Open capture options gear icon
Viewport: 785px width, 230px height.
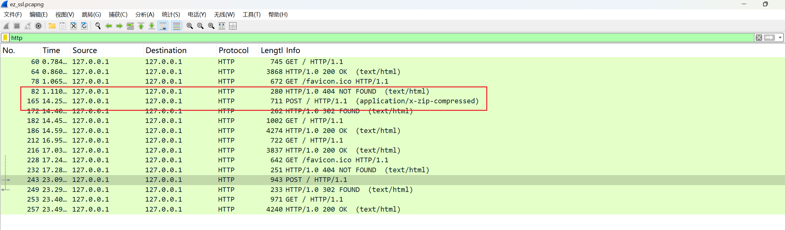[x=38, y=26]
